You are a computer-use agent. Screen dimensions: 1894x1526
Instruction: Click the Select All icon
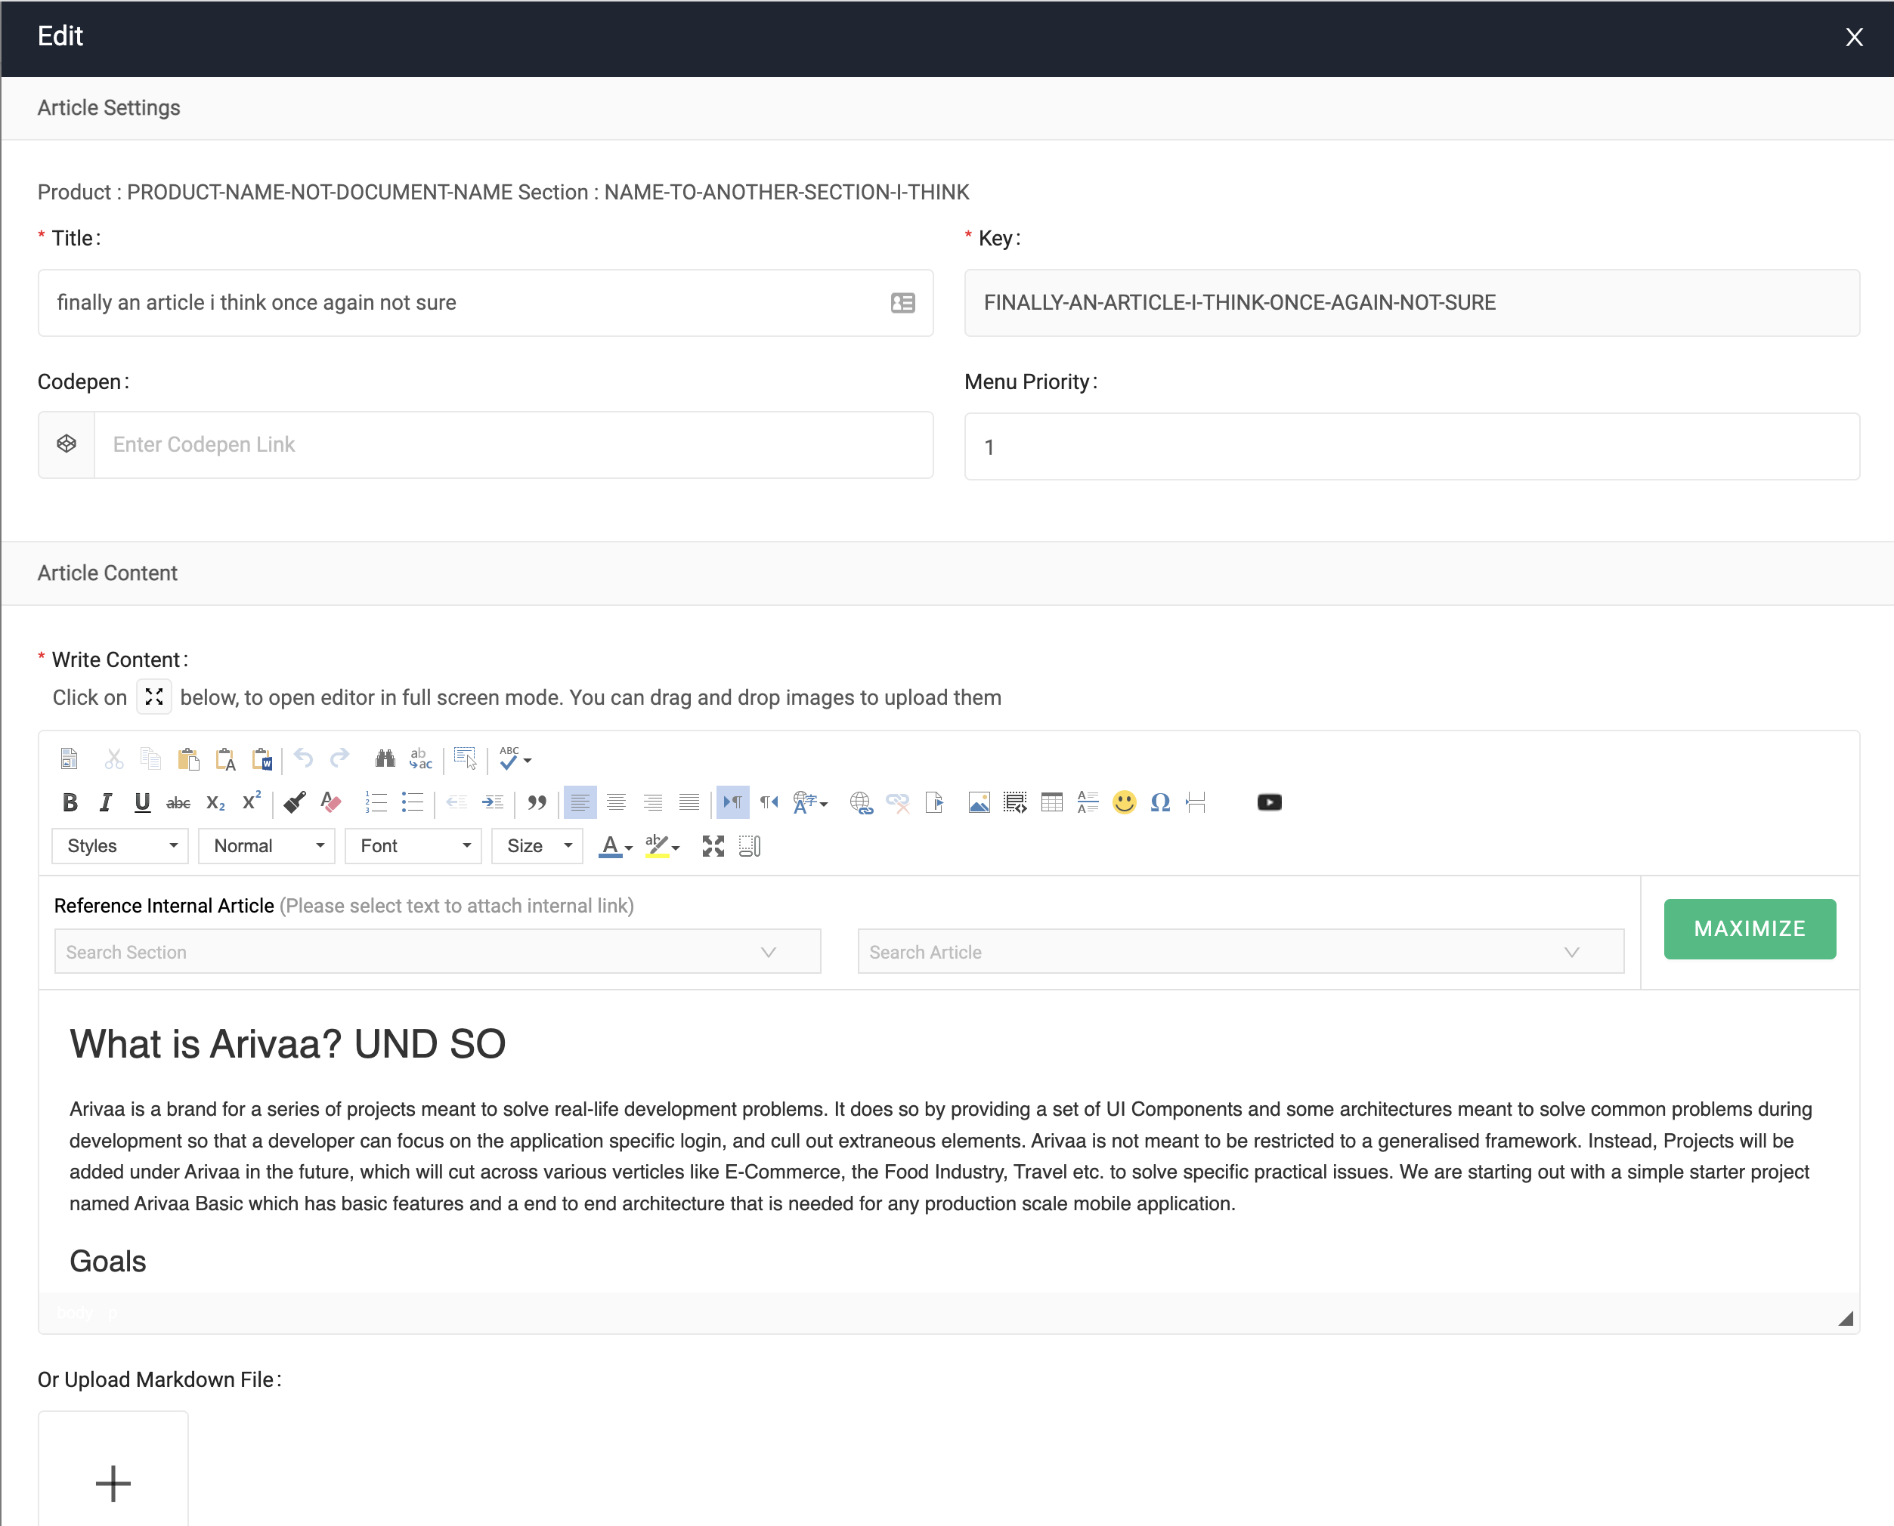tap(465, 758)
